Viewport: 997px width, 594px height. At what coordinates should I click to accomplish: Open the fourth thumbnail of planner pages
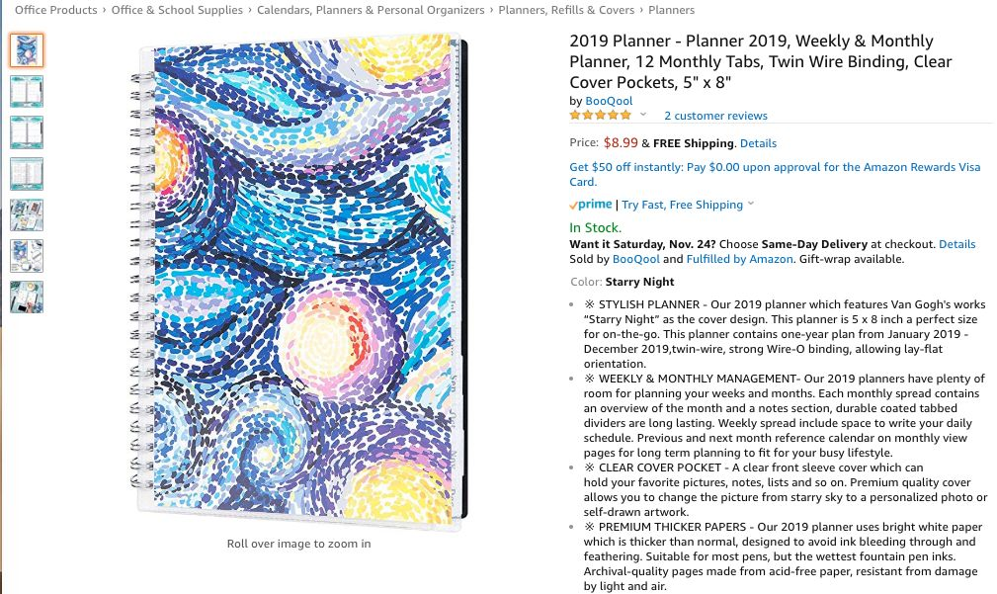click(27, 174)
